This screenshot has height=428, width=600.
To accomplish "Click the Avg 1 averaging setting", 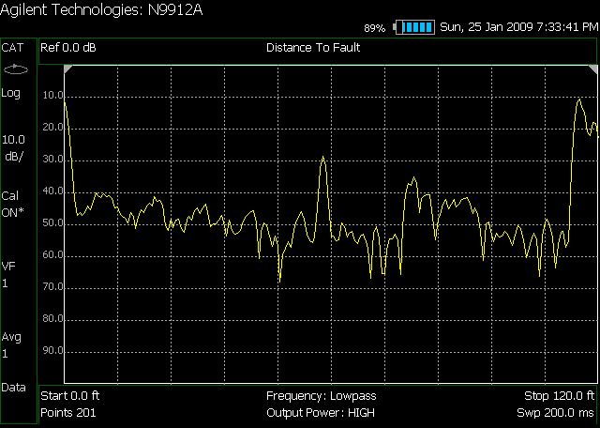I will click(x=12, y=344).
